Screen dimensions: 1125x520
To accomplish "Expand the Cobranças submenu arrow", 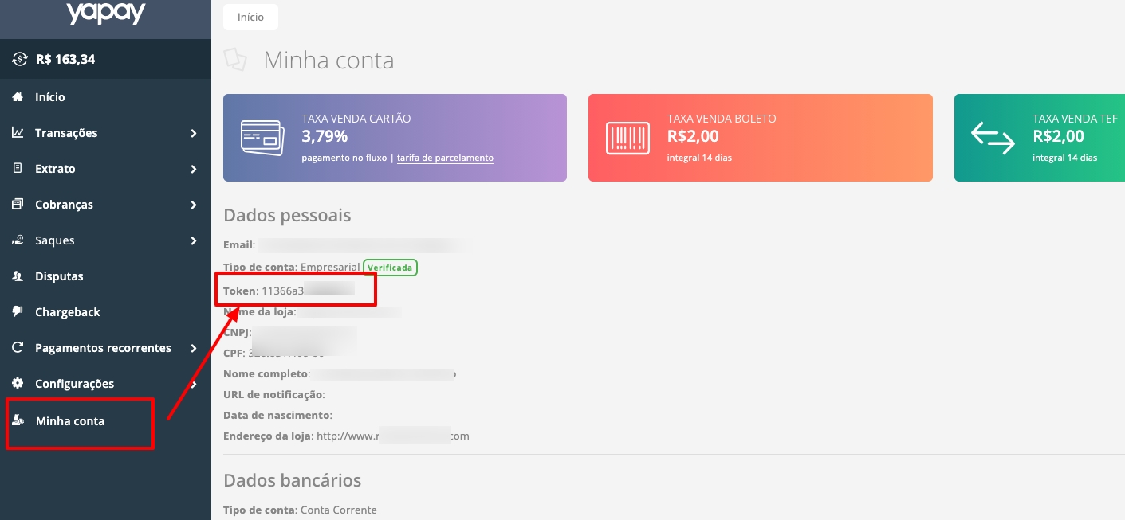I will pos(194,205).
